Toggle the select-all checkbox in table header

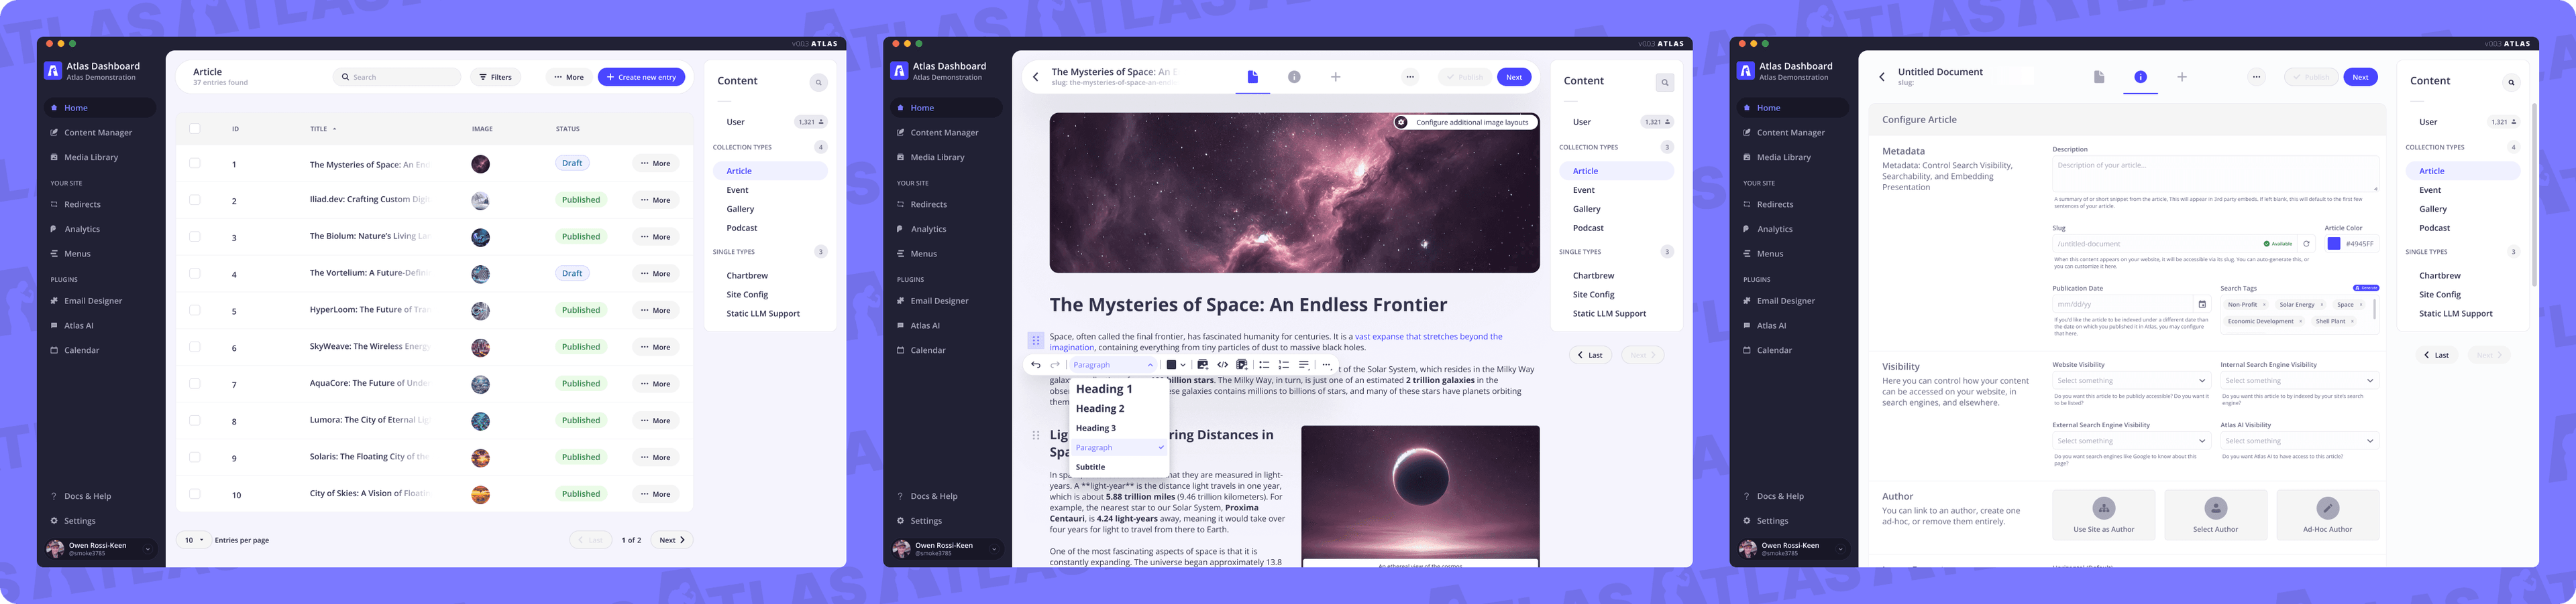point(195,129)
